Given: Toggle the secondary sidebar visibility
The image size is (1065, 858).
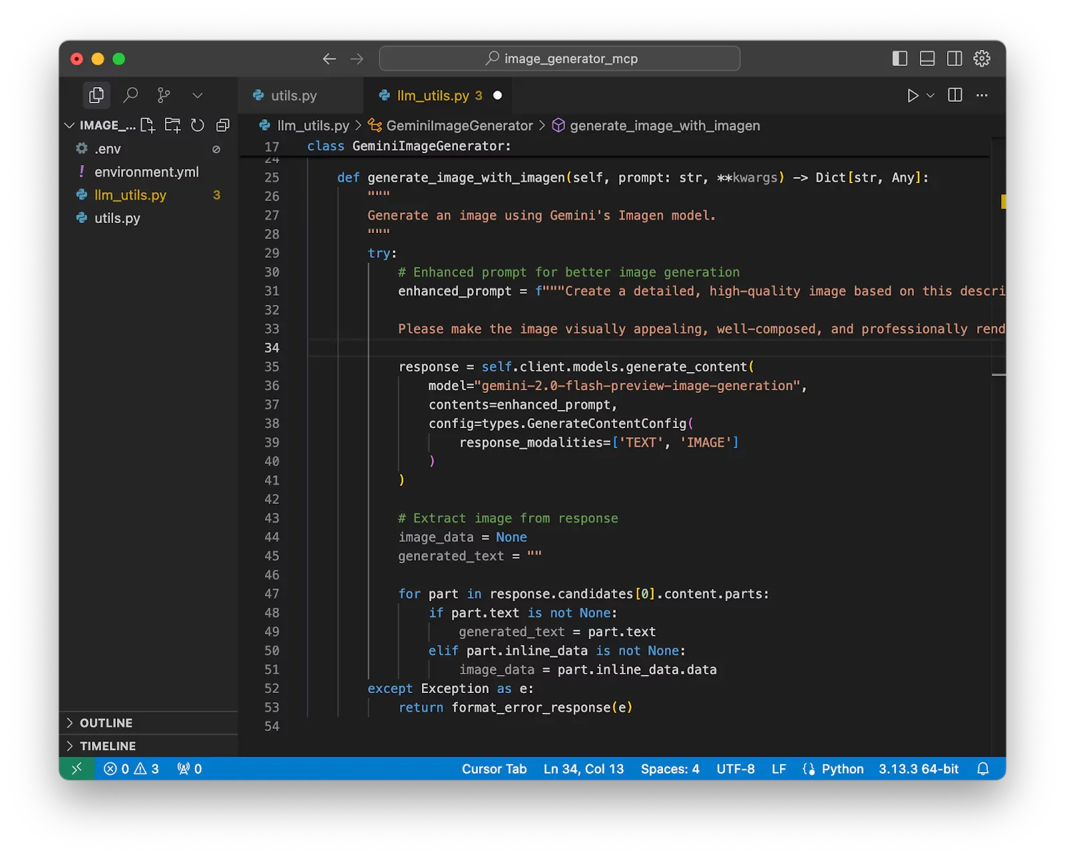Looking at the screenshot, I should [x=955, y=59].
